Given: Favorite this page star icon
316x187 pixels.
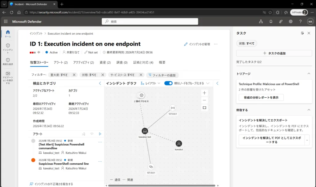Looking at the screenshot, I should pos(270,12).
